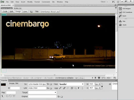Browse for Src file folder icon
The image size is (134, 100).
51,84
